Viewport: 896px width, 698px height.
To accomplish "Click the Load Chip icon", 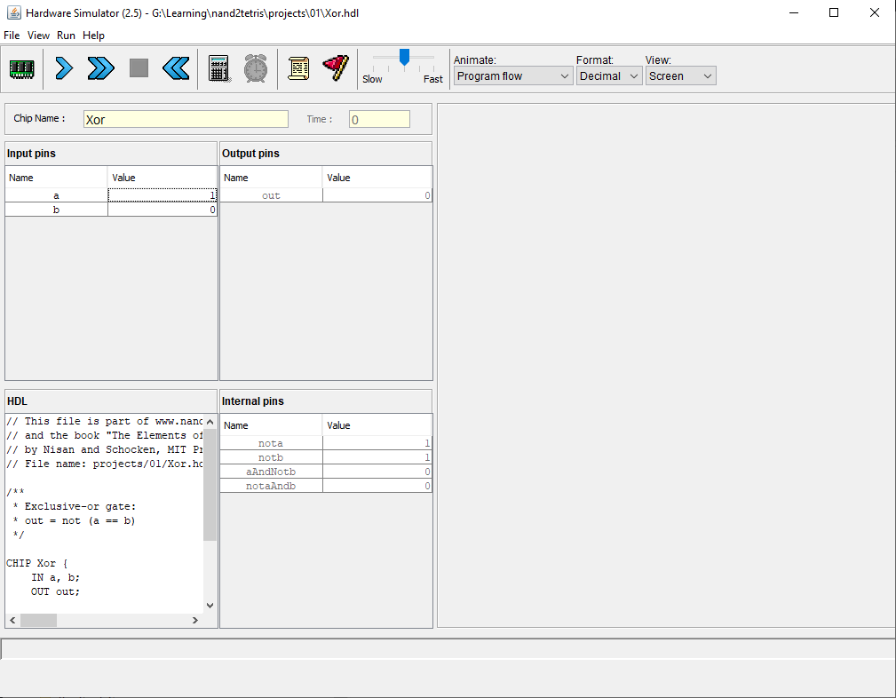I will click(21, 68).
